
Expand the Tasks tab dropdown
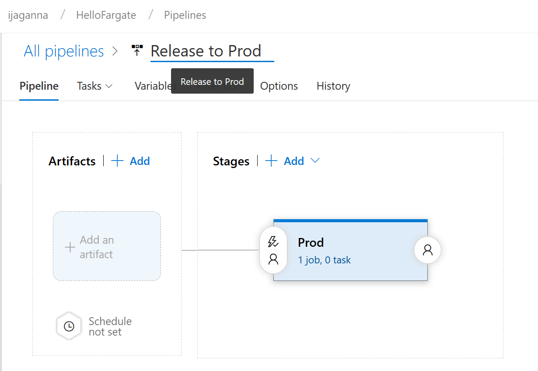108,86
